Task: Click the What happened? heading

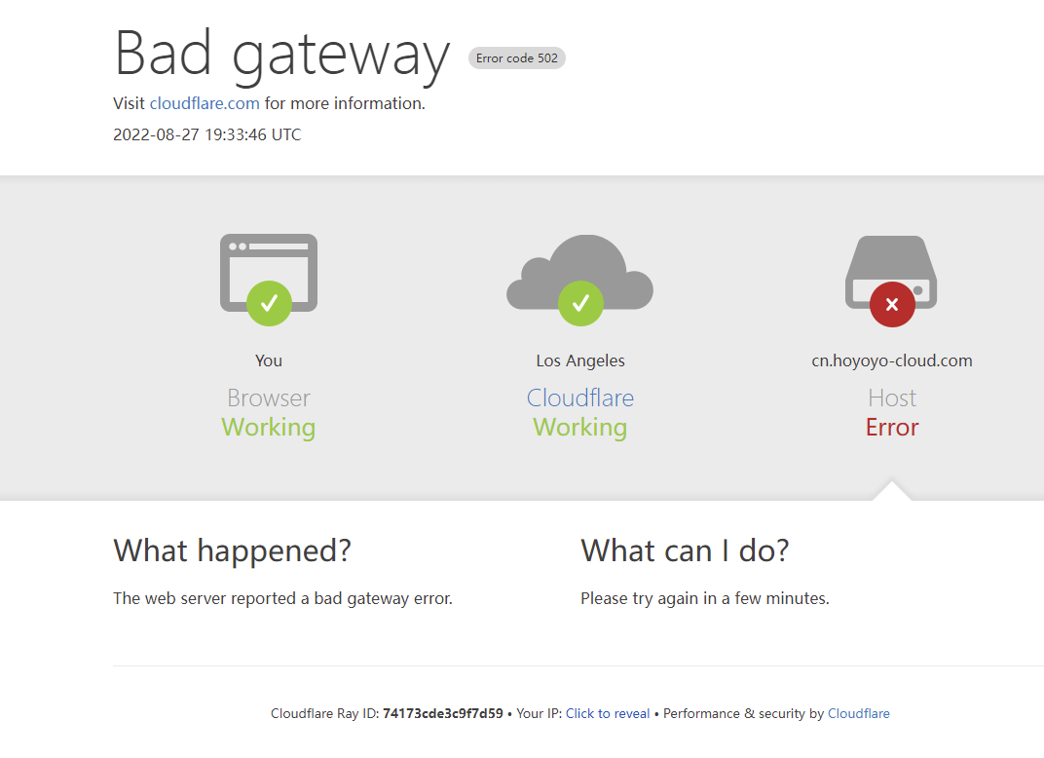Action: [x=233, y=550]
